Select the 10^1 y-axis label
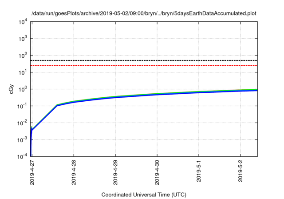The width and height of the screenshot is (284, 199). [23, 72]
